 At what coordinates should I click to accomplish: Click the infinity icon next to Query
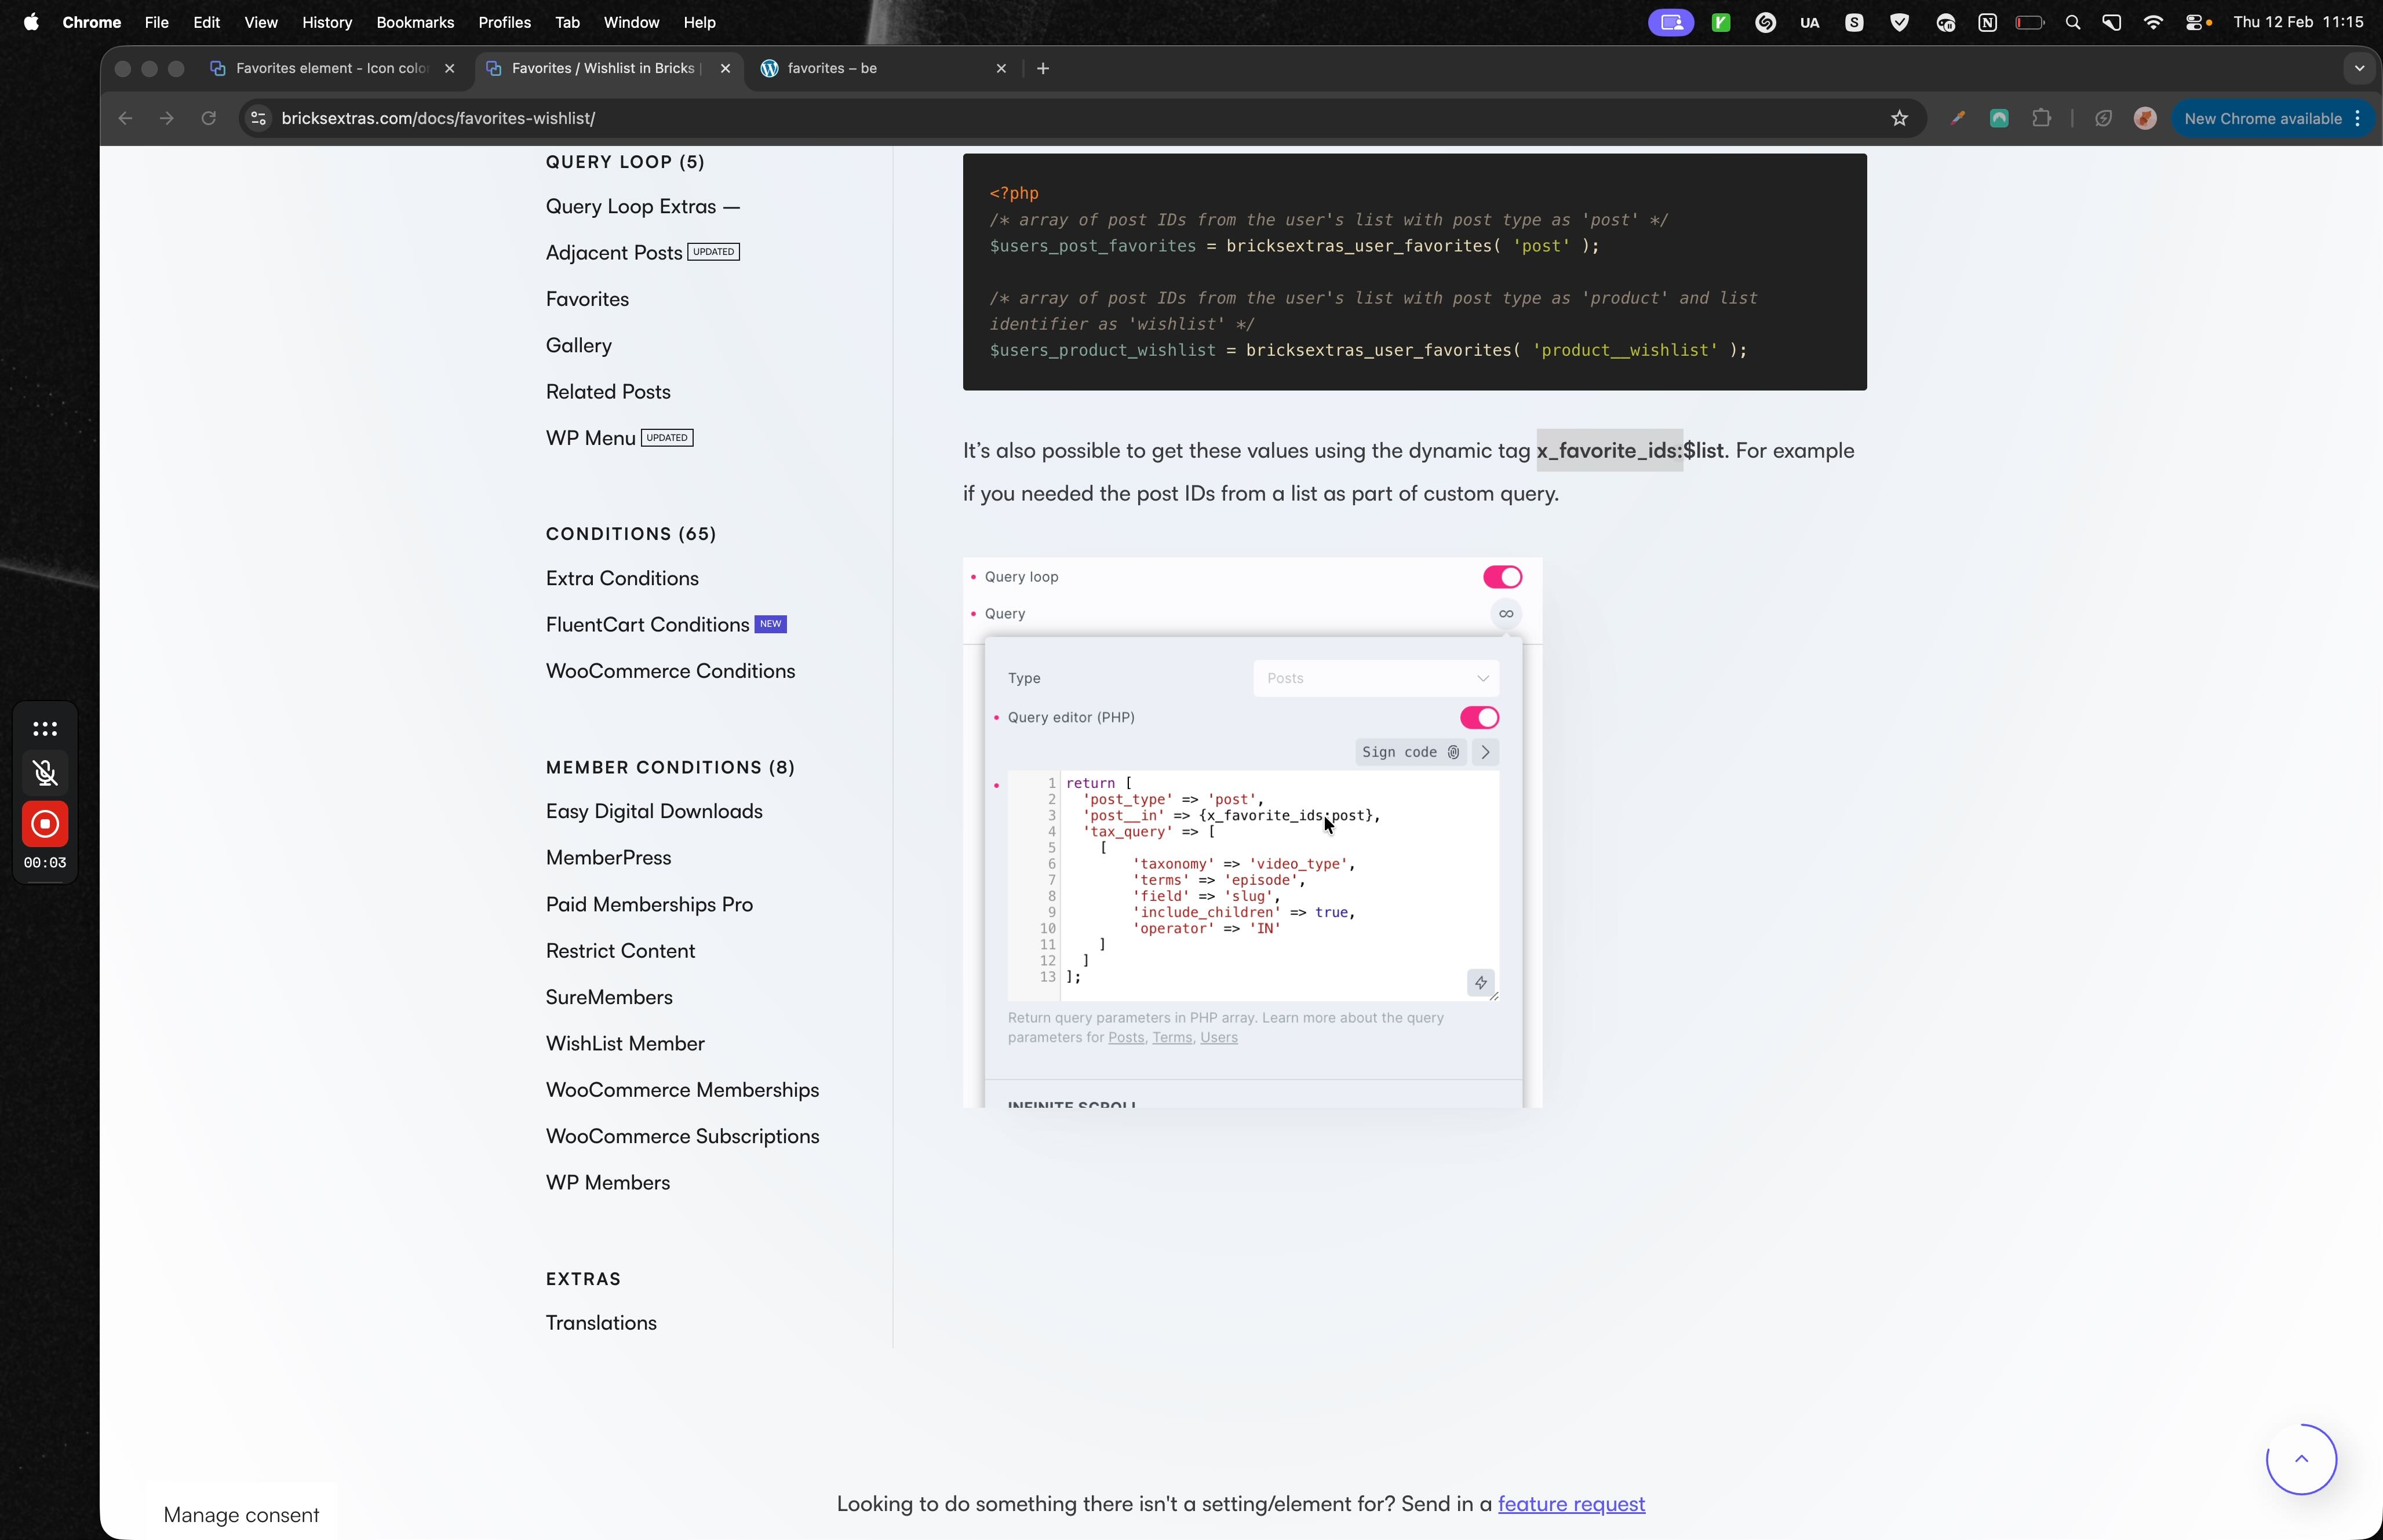tap(1506, 613)
